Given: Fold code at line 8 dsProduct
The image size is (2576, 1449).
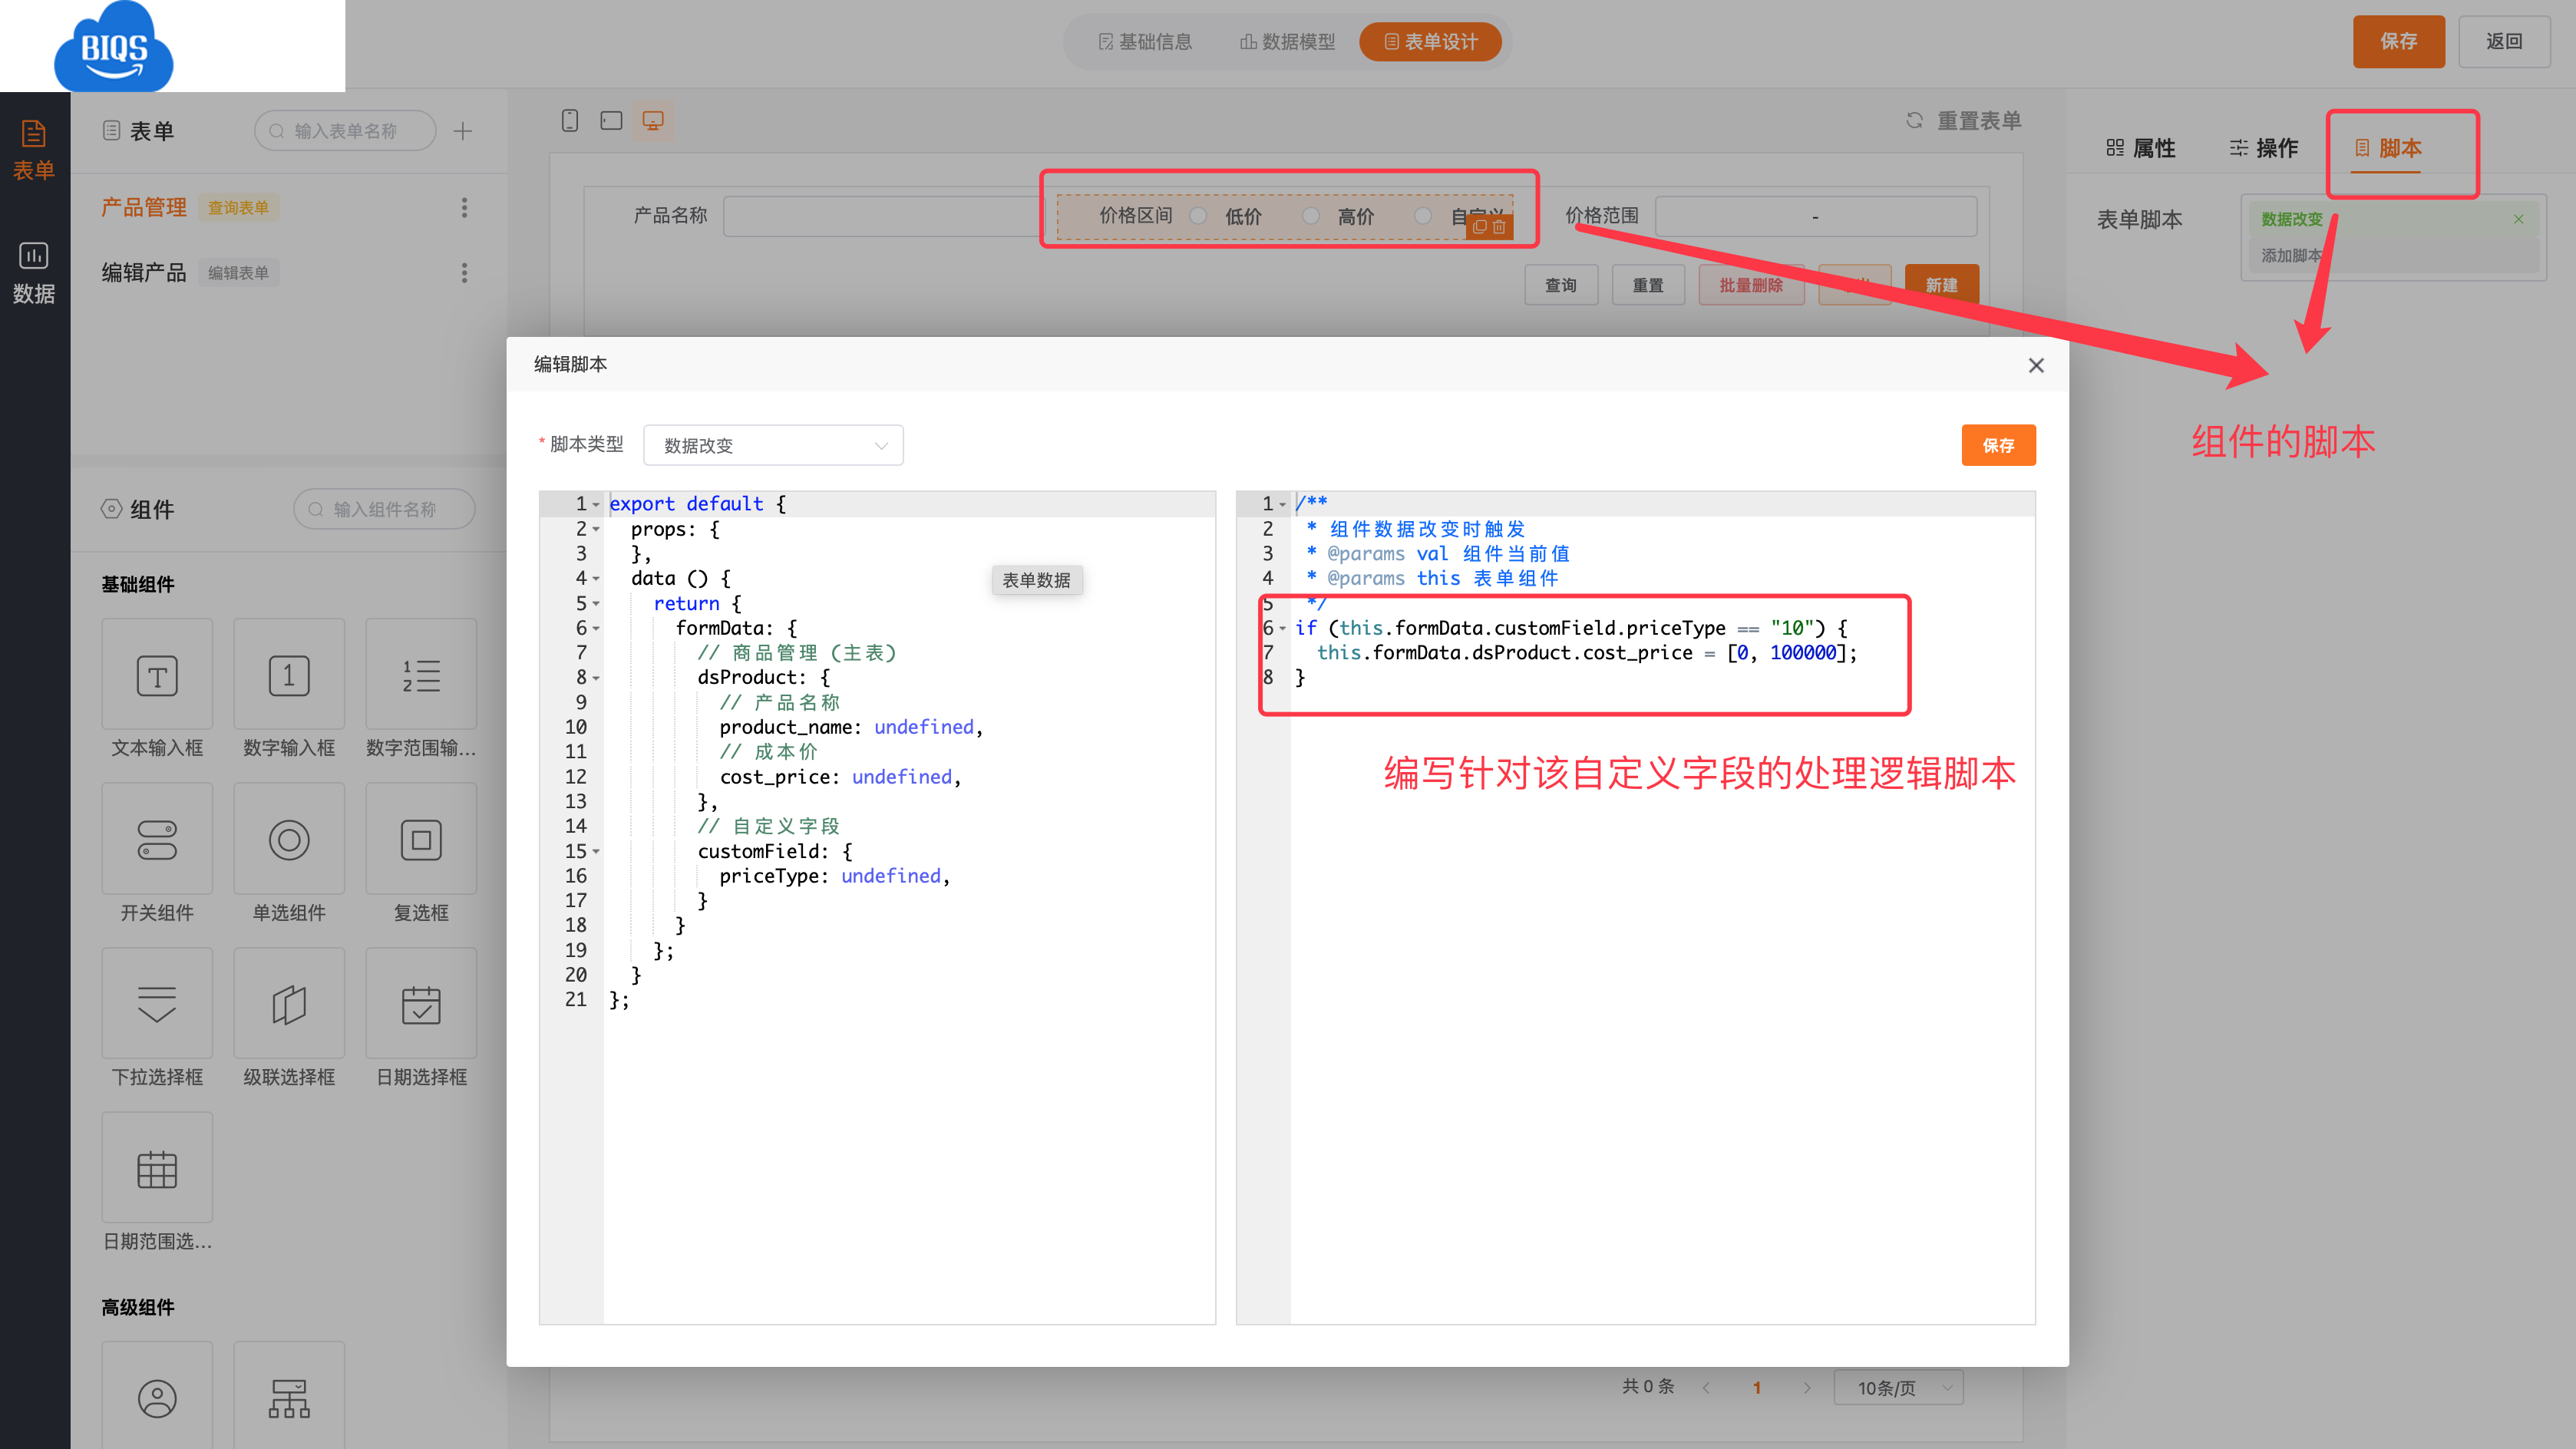Looking at the screenshot, I should click(596, 678).
